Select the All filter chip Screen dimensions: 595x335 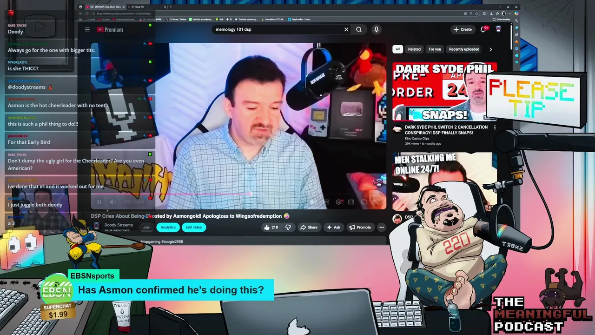pos(397,49)
